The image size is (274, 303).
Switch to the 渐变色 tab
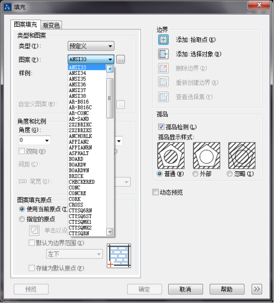click(x=51, y=25)
